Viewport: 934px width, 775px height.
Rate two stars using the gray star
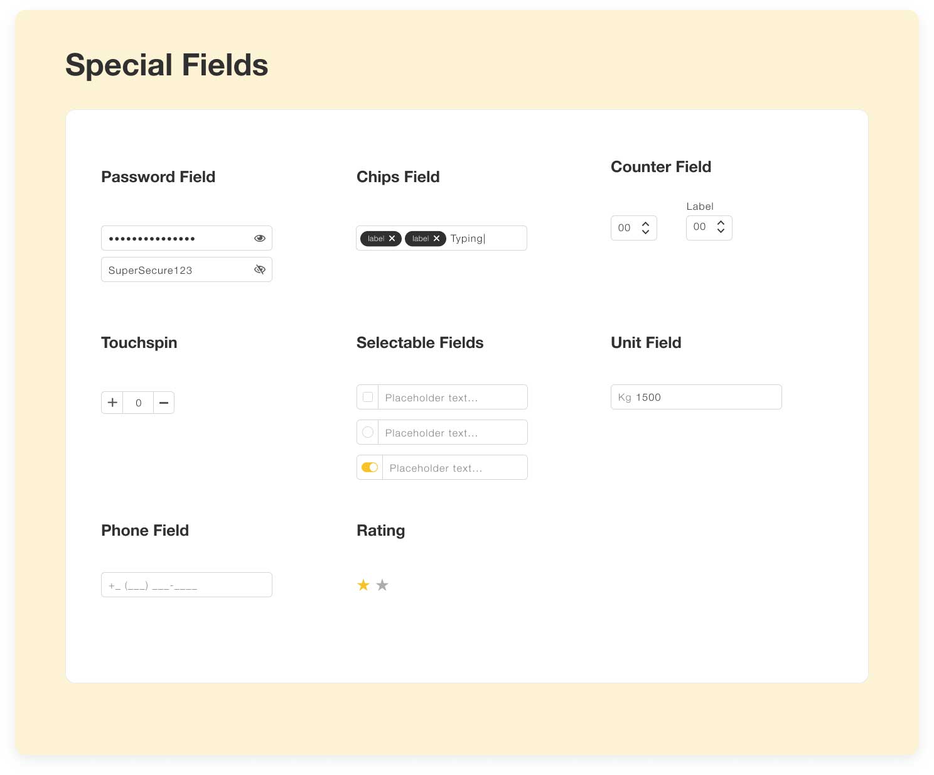[382, 585]
